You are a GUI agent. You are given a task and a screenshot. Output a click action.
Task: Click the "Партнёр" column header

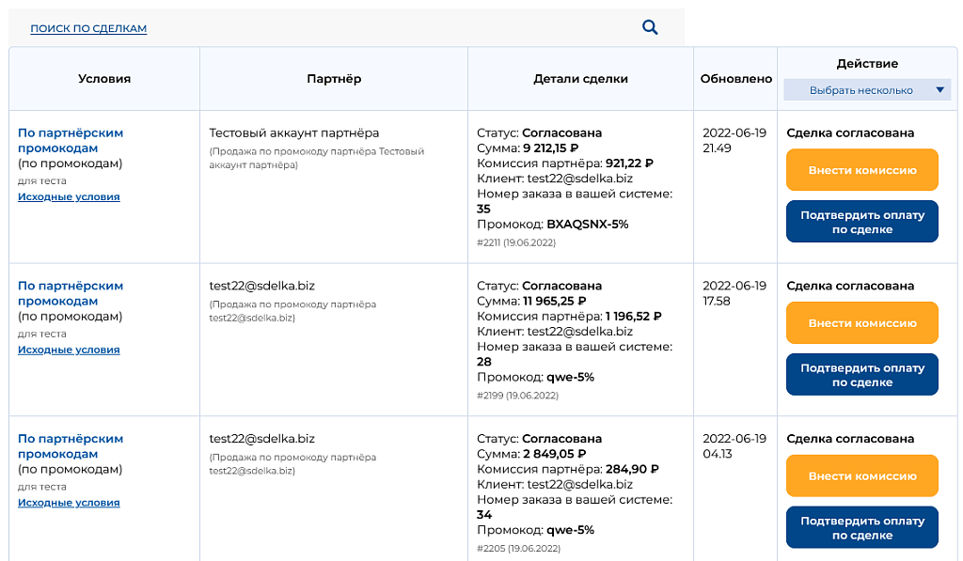[333, 78]
